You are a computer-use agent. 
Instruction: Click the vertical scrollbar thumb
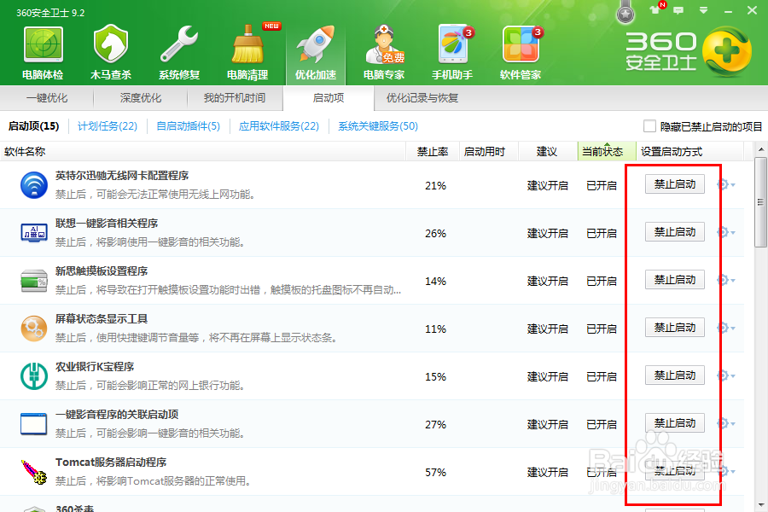[760, 202]
